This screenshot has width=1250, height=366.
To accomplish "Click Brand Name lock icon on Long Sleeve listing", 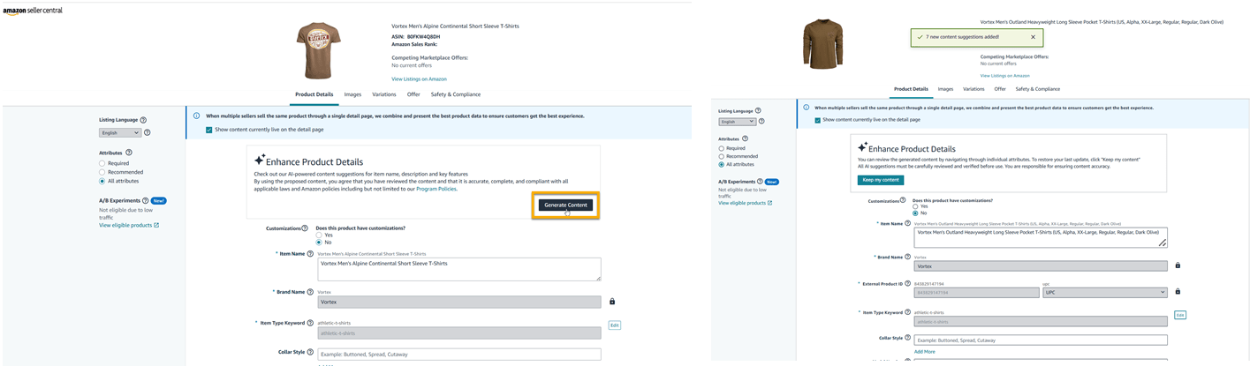I will coord(1178,265).
